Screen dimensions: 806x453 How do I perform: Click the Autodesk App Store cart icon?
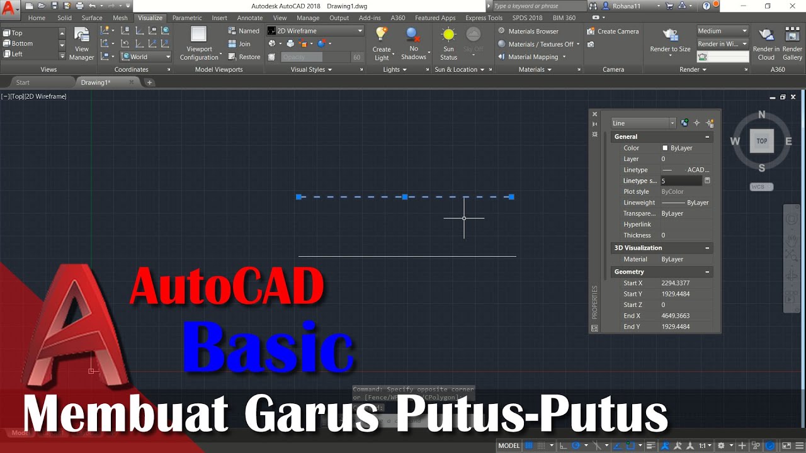(669, 6)
